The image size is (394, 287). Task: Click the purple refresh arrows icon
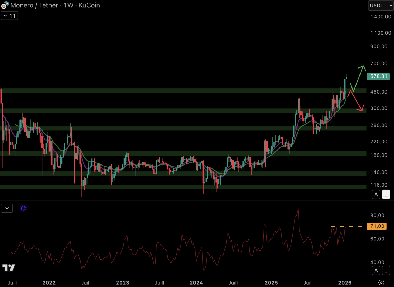click(x=23, y=208)
